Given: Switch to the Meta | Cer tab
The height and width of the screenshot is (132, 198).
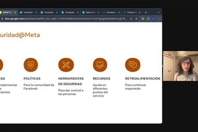Looking at the screenshot, I should point(90,13).
